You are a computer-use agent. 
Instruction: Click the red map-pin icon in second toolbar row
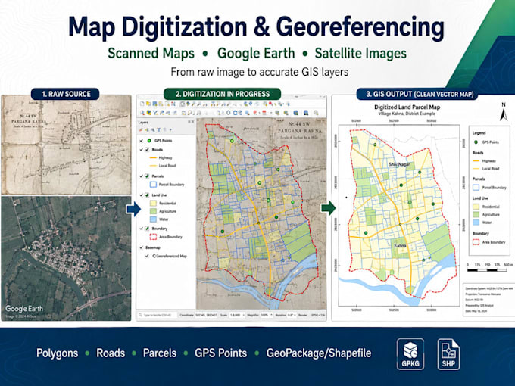coord(255,113)
